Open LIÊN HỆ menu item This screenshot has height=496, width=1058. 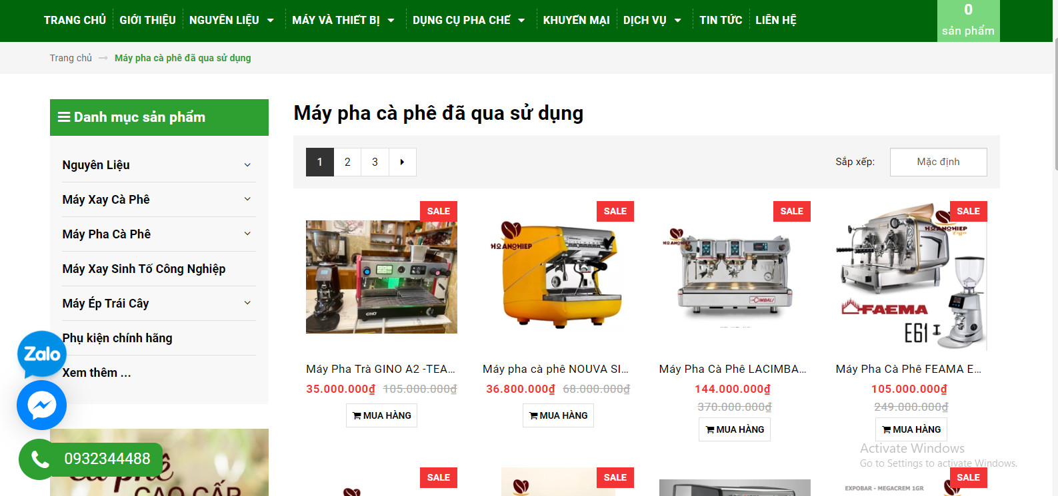tap(776, 21)
